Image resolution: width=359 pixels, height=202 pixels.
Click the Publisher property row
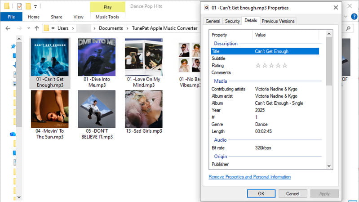tap(265, 164)
